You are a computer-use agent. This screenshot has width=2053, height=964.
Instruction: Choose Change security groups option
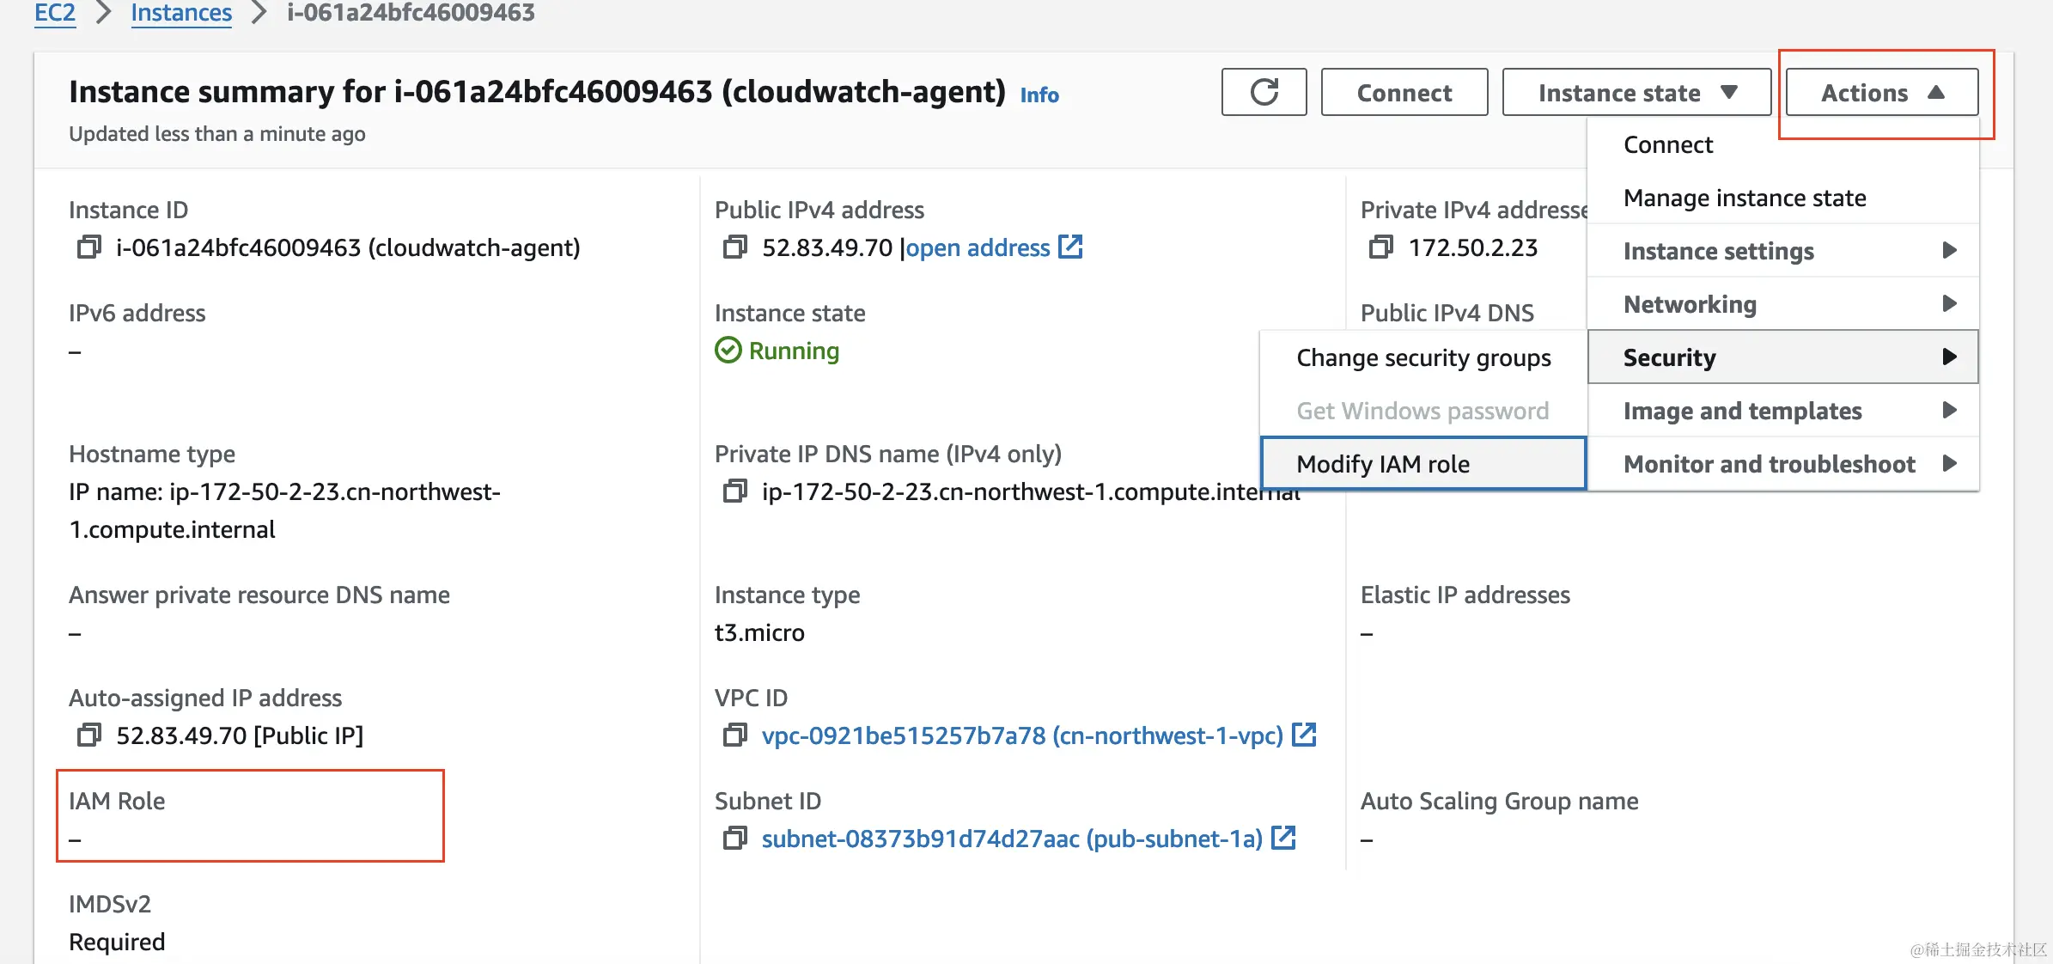[1422, 357]
